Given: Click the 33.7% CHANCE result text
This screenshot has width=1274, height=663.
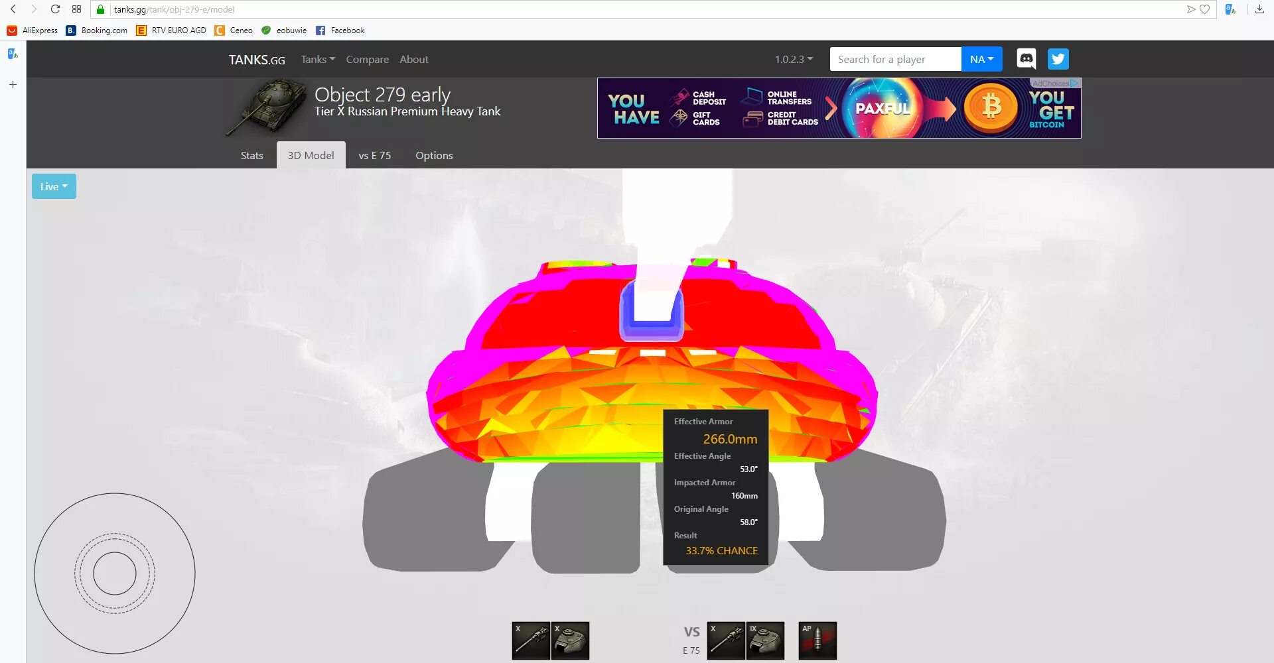Looking at the screenshot, I should (x=721, y=550).
